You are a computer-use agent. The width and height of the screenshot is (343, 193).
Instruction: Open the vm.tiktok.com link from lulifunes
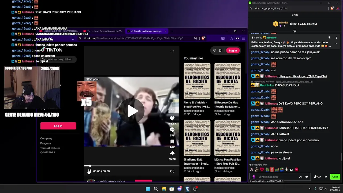point(303,76)
